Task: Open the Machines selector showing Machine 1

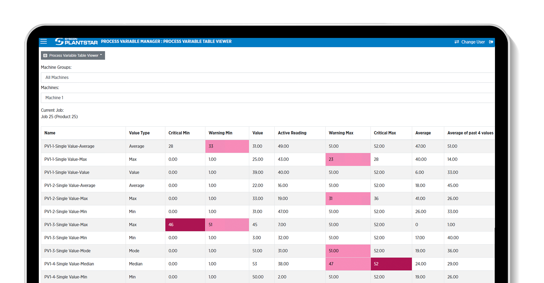Action: (268, 98)
